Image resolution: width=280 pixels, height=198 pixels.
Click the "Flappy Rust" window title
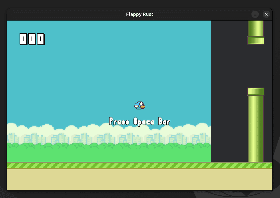pyautogui.click(x=140, y=14)
